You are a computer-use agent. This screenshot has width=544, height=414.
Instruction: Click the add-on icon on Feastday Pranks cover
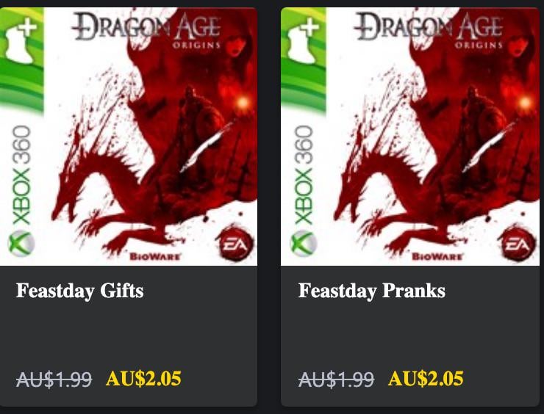point(302,40)
